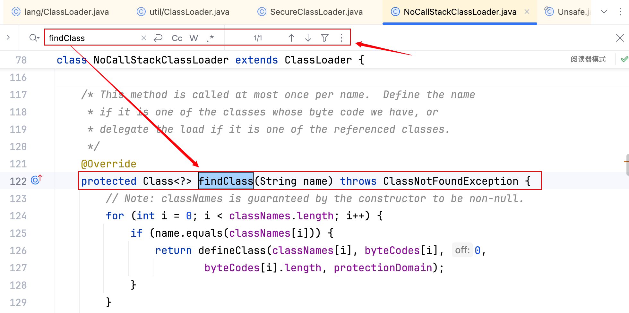This screenshot has width=629, height=313.
Task: Click the 阅读器模式 reader mode link
Action: 588,59
